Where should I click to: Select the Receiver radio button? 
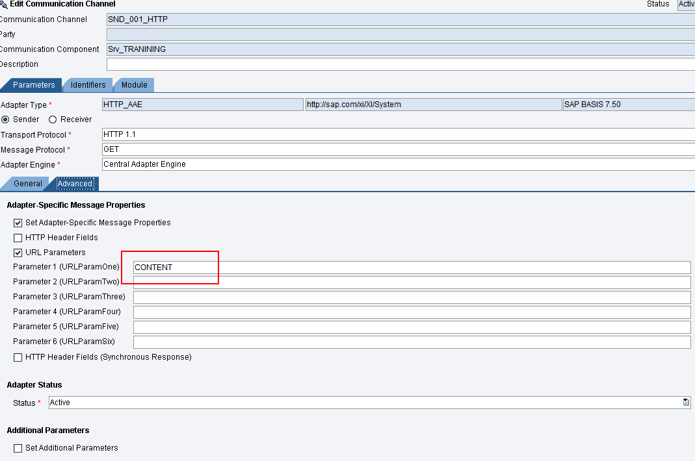(51, 119)
